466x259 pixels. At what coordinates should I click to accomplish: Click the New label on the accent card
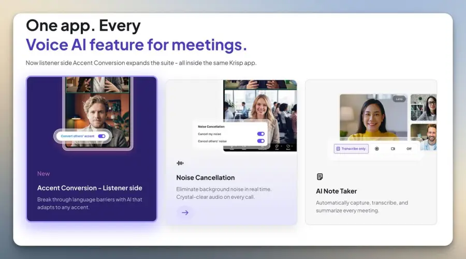[43, 174]
